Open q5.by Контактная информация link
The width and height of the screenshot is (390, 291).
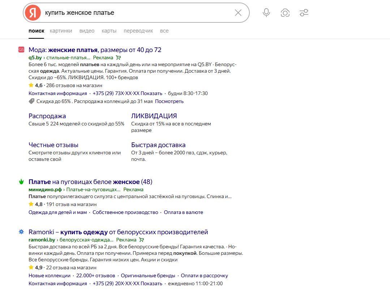(x=58, y=93)
